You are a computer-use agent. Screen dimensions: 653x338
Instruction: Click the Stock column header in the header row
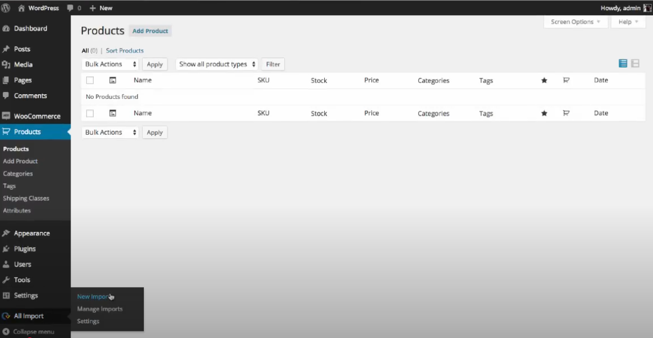319,81
